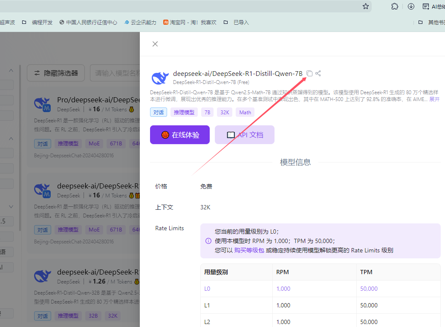Collapse the second filter section chevron

(x=11, y=139)
